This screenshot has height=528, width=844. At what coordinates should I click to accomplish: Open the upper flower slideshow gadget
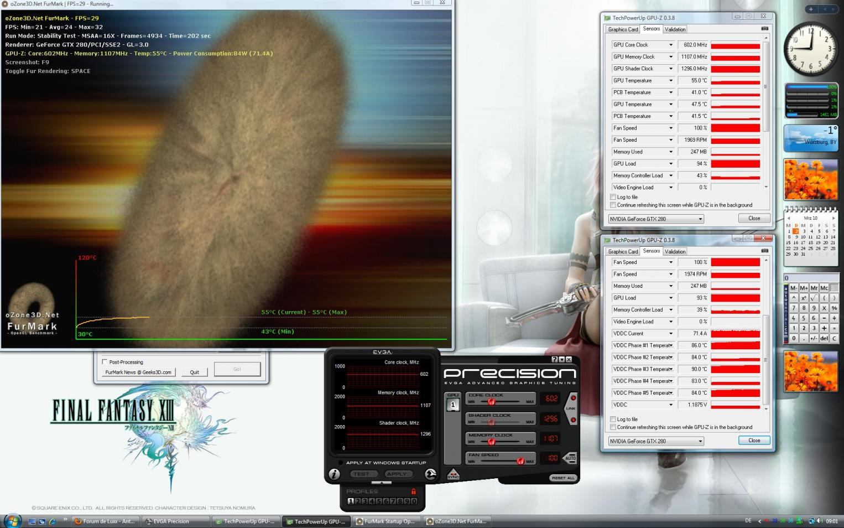(x=811, y=180)
